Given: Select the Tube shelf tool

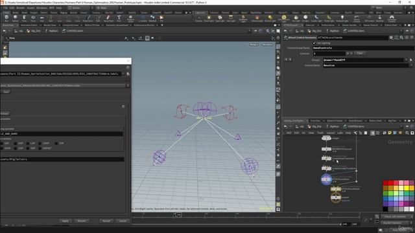Looking at the screenshot, I should coord(24,18).
